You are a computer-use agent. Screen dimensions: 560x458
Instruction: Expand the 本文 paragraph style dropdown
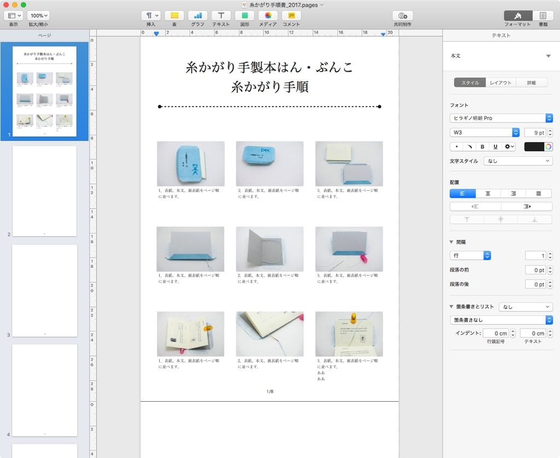(548, 56)
